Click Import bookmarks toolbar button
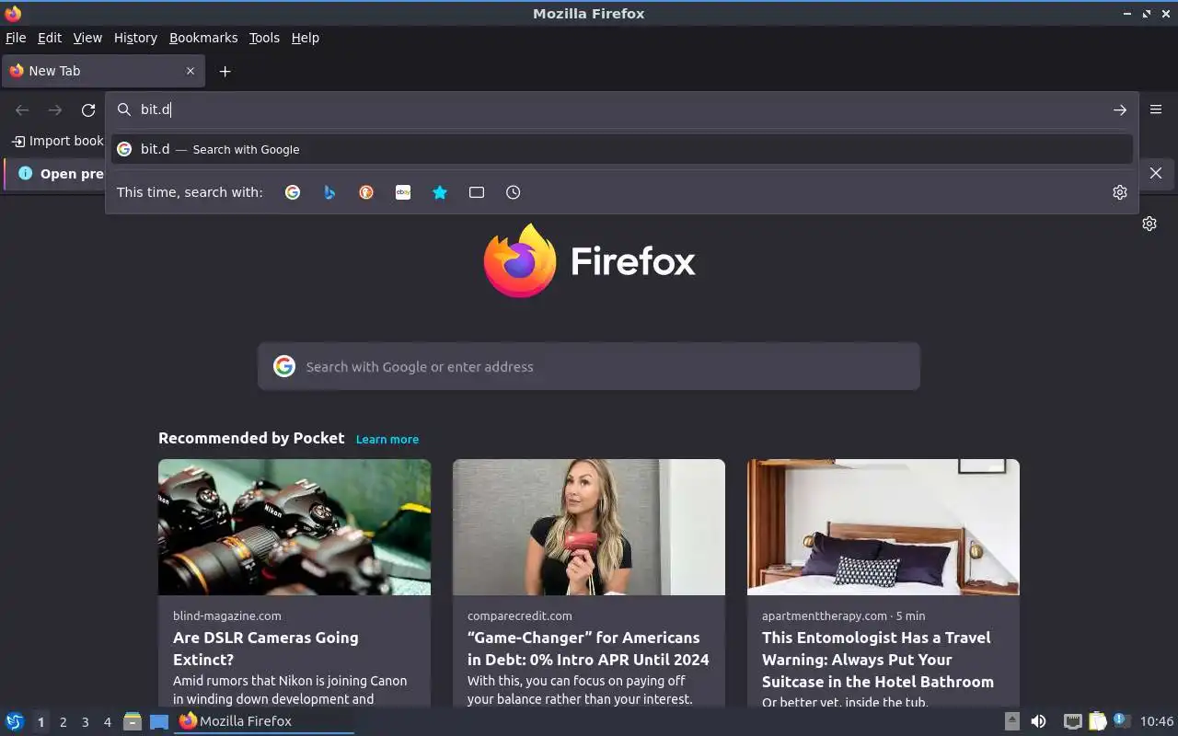 pyautogui.click(x=57, y=141)
